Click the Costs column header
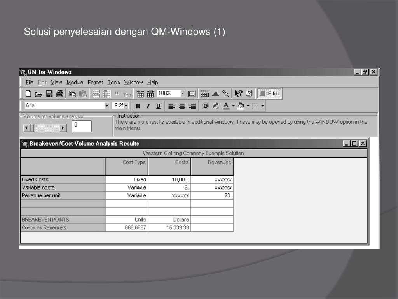 [x=169, y=166]
